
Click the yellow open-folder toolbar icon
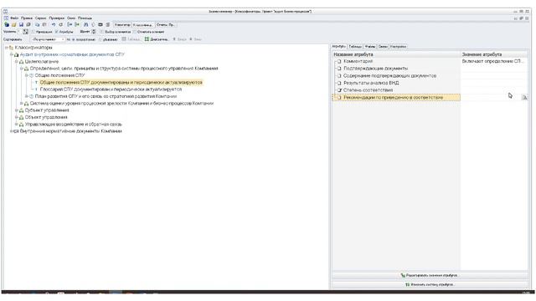click(14, 24)
